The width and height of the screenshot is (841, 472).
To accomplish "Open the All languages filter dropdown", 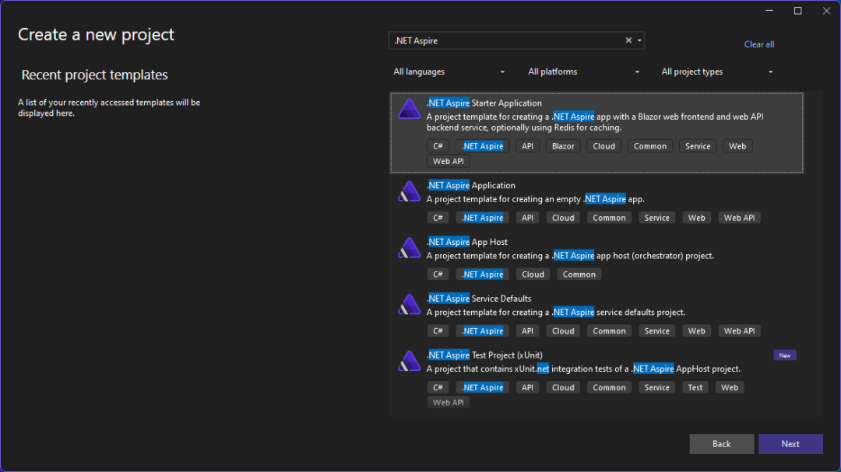I will (x=449, y=72).
